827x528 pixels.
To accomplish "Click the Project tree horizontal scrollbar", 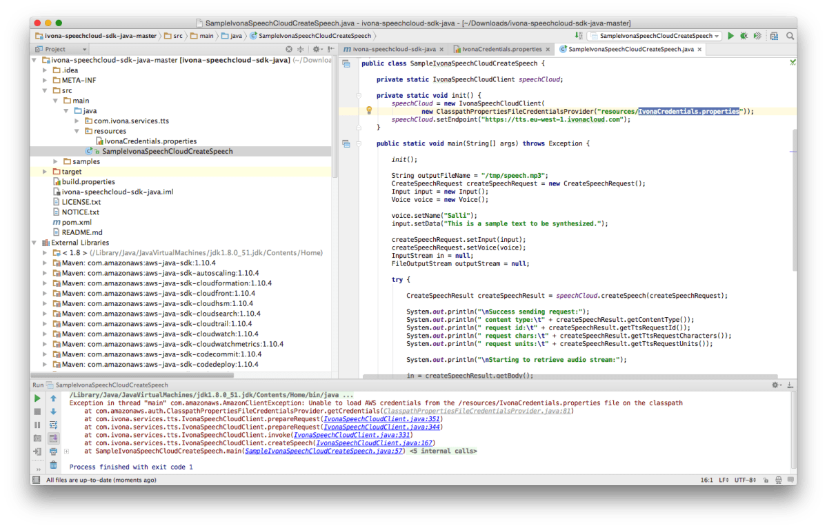I will [x=132, y=375].
